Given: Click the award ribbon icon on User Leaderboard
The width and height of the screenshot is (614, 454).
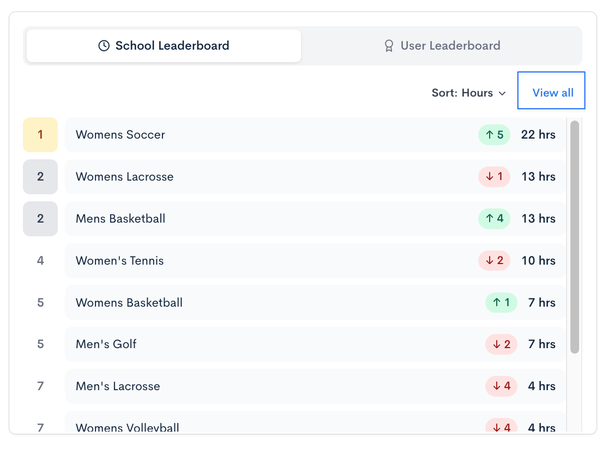Looking at the screenshot, I should (389, 46).
